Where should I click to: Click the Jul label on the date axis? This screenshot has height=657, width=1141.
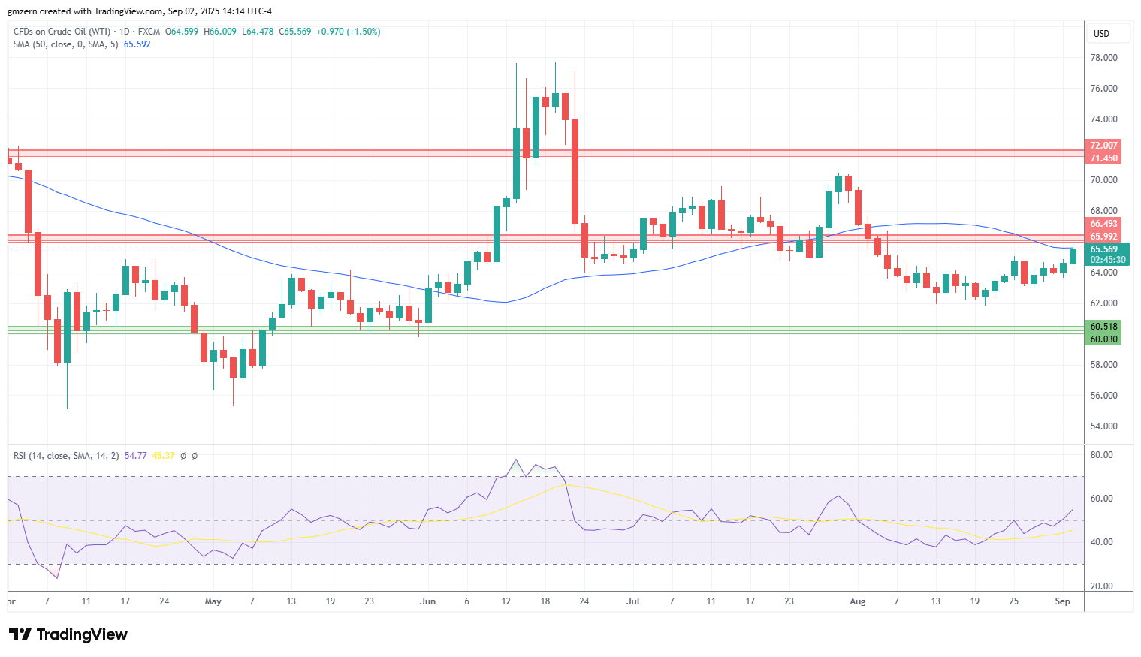(633, 601)
